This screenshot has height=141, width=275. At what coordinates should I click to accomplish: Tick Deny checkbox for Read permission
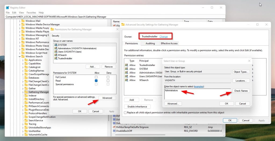[x=108, y=81]
